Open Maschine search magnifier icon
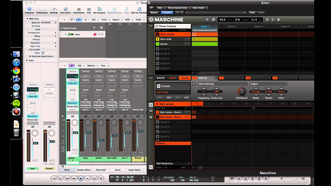Screen dimensions: 331x186 (213, 20)
